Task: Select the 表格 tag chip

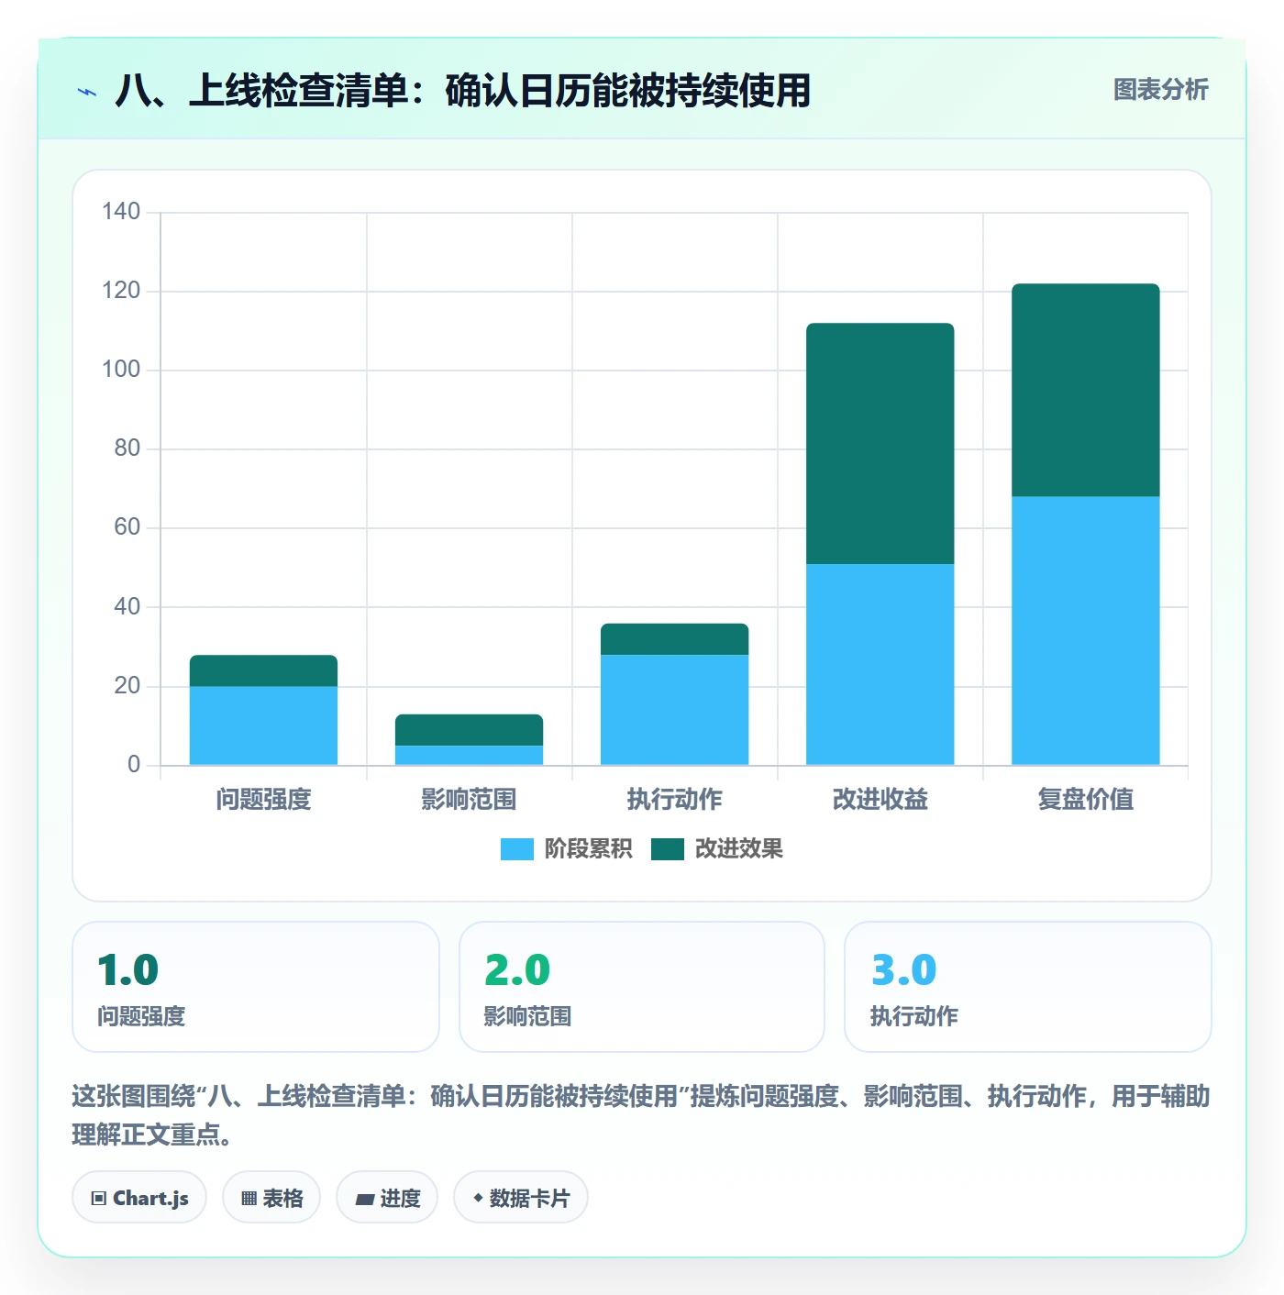Action: tap(271, 1198)
